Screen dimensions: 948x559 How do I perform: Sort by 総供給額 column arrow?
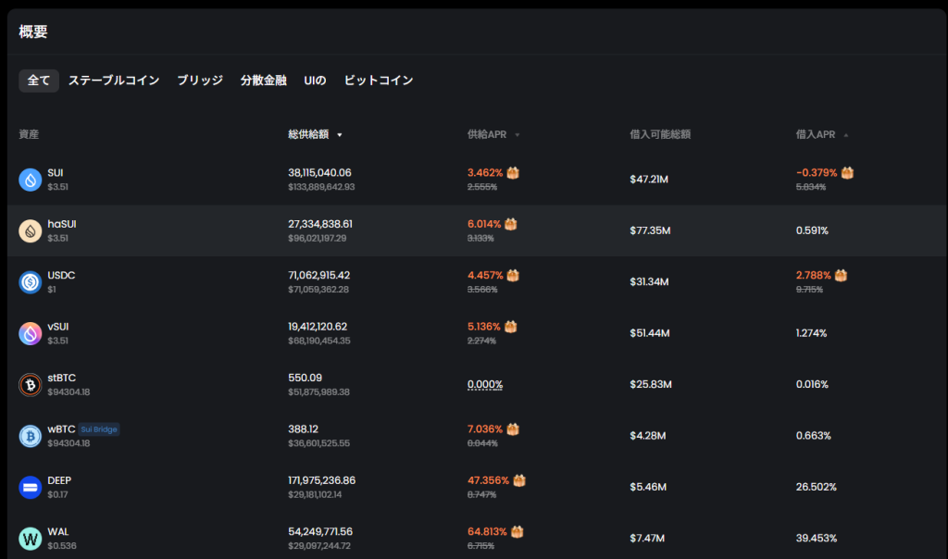(340, 135)
